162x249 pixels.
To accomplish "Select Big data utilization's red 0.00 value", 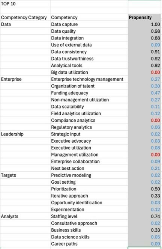I will (x=144, y=72).
